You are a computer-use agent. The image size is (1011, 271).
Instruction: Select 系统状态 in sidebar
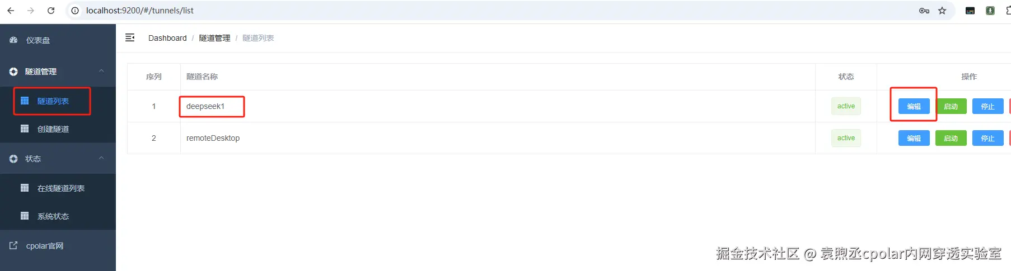[x=53, y=216]
